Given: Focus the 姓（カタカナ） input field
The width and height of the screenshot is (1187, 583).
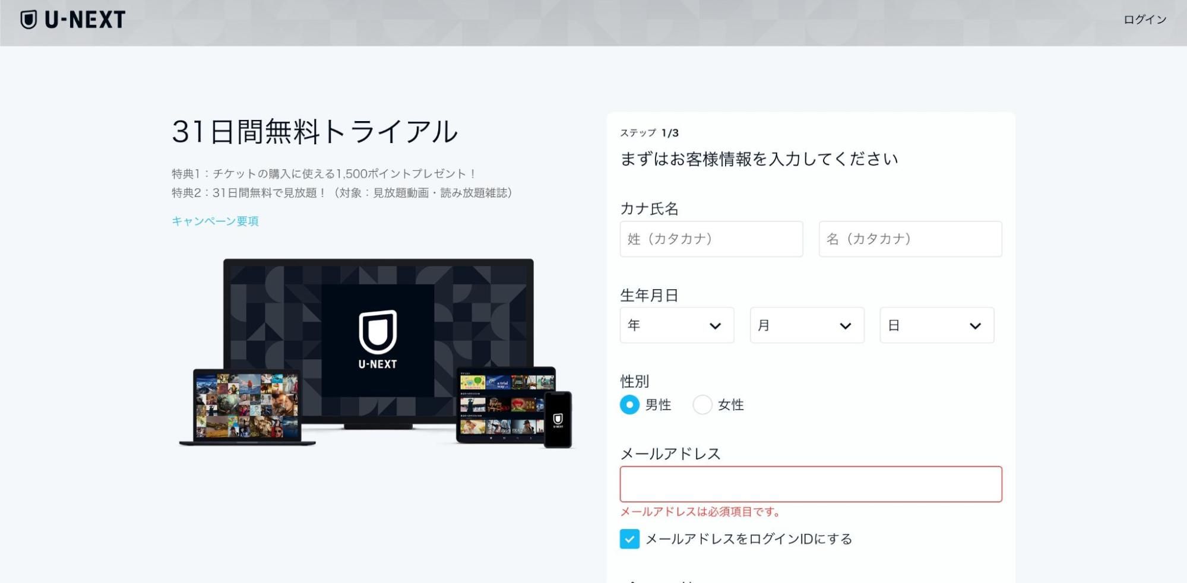Looking at the screenshot, I should click(711, 239).
